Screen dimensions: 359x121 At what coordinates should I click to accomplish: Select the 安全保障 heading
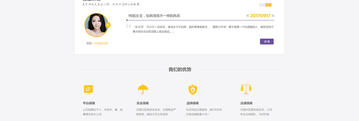[143, 103]
